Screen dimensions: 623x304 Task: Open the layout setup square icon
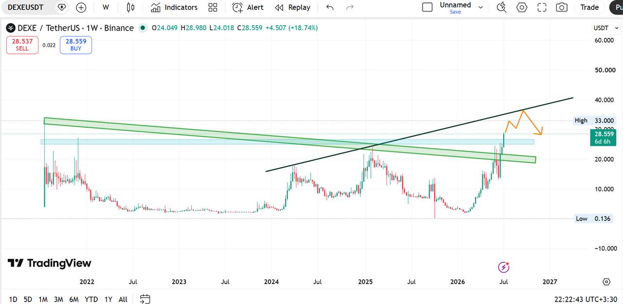(x=427, y=7)
